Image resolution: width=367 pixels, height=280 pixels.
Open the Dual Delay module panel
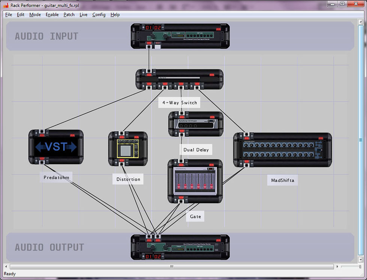[195, 124]
